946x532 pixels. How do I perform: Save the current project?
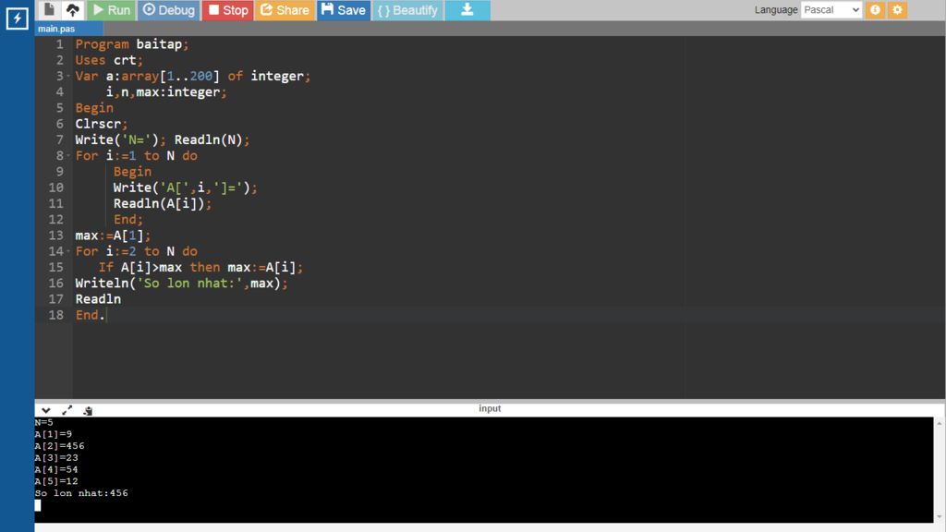pos(344,10)
